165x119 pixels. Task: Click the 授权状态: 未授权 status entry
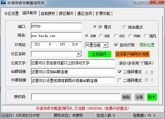(x=74, y=115)
